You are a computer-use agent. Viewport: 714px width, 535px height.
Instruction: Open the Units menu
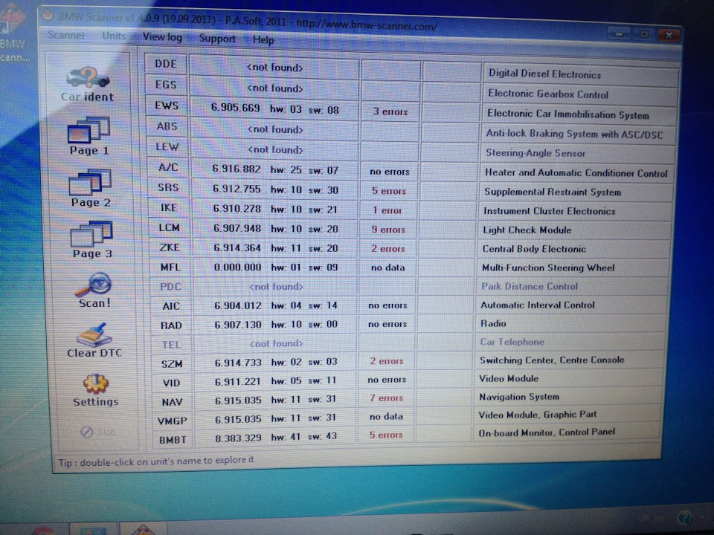click(x=114, y=36)
